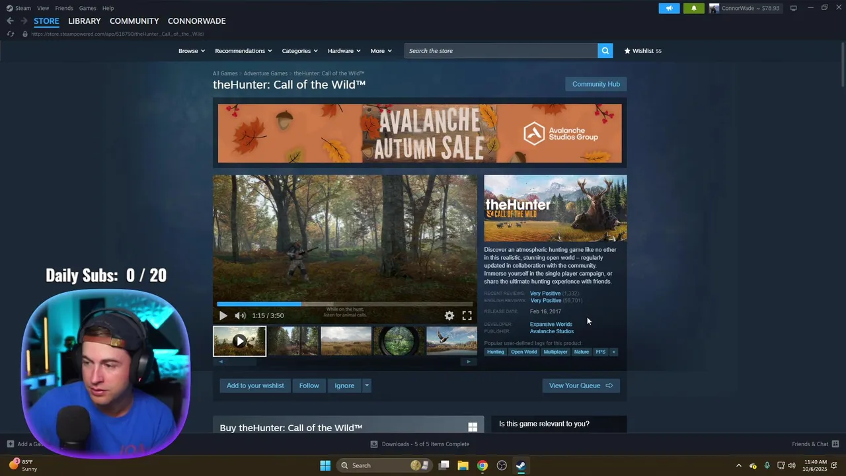Open the Ignore options dropdown arrow
The width and height of the screenshot is (846, 476).
[367, 385]
